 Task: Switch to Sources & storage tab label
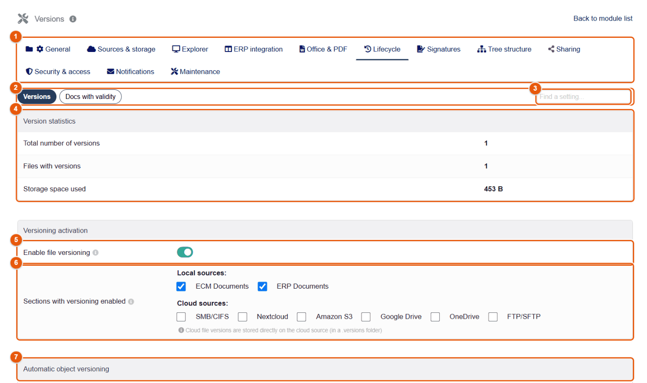coord(127,49)
